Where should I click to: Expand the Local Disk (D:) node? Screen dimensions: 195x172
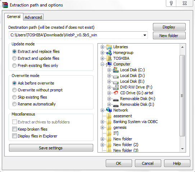click(109, 76)
